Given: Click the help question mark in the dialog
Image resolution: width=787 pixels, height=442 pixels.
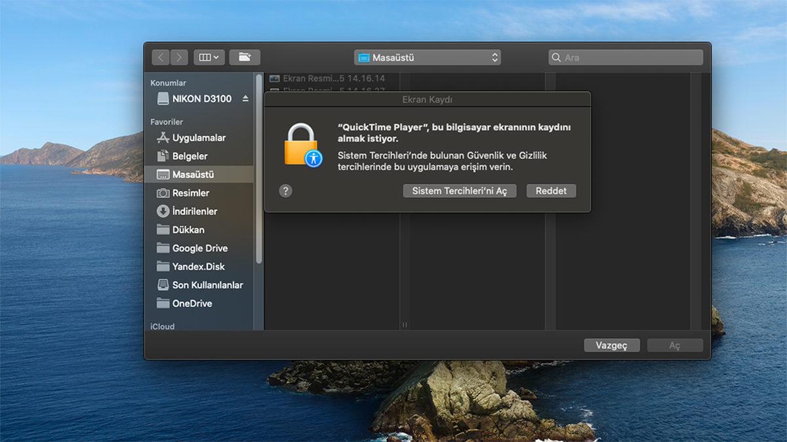Looking at the screenshot, I should coord(285,191).
